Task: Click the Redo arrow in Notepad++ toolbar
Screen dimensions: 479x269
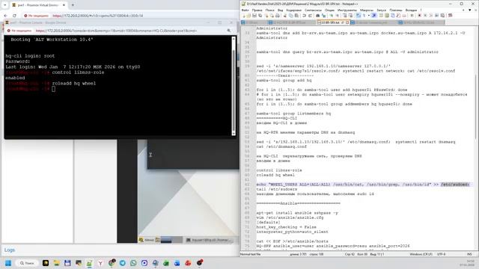Action: tap(310, 15)
